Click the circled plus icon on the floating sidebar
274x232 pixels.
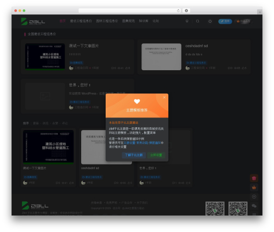(254, 197)
